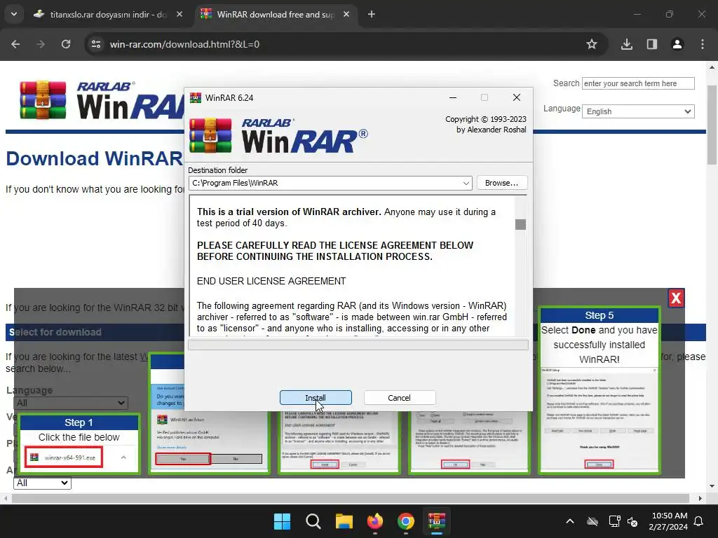Select the WinRAR download tab
Screen dimensions: 718x538
pos(275,15)
